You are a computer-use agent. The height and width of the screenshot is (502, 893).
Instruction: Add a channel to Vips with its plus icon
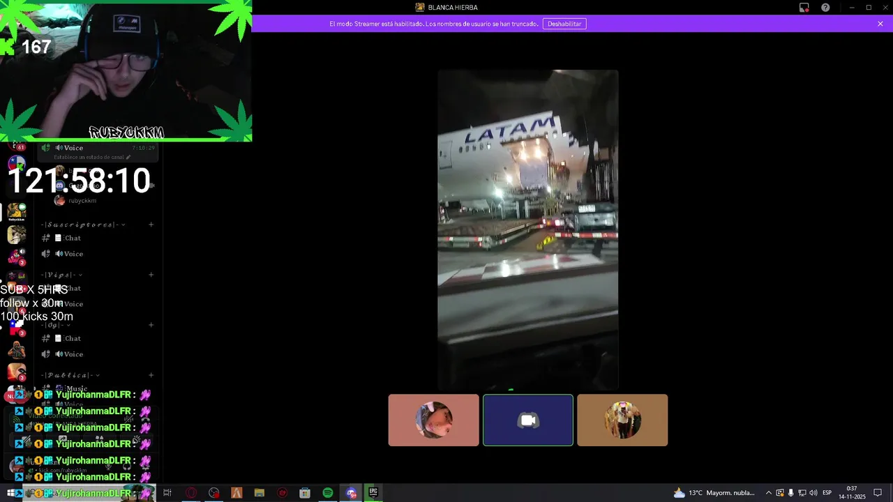pos(151,275)
